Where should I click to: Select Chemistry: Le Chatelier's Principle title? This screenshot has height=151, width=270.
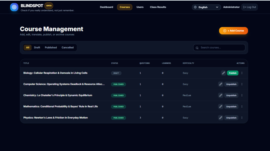click(58, 95)
